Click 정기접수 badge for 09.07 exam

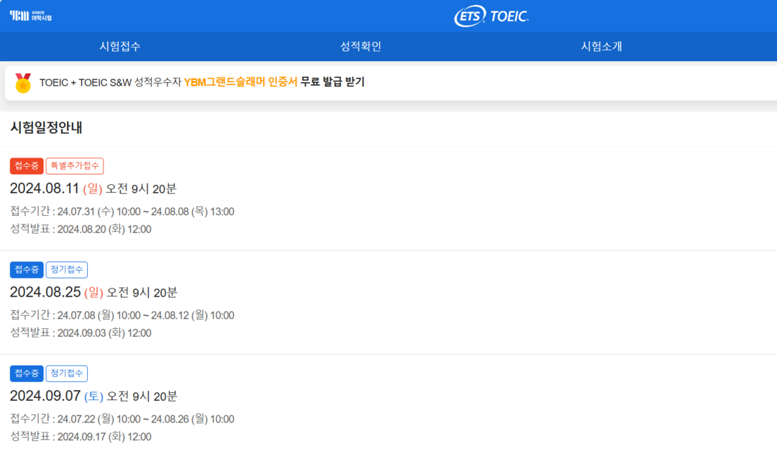point(67,374)
